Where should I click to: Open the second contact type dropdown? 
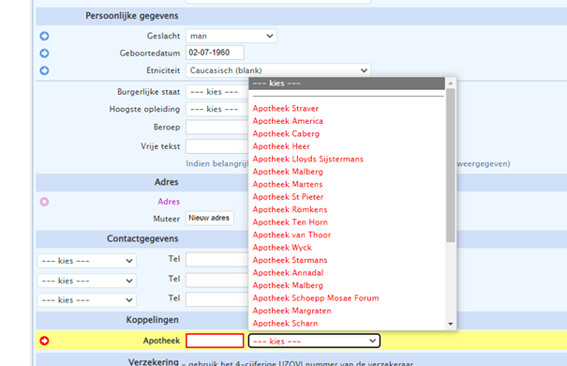point(87,281)
